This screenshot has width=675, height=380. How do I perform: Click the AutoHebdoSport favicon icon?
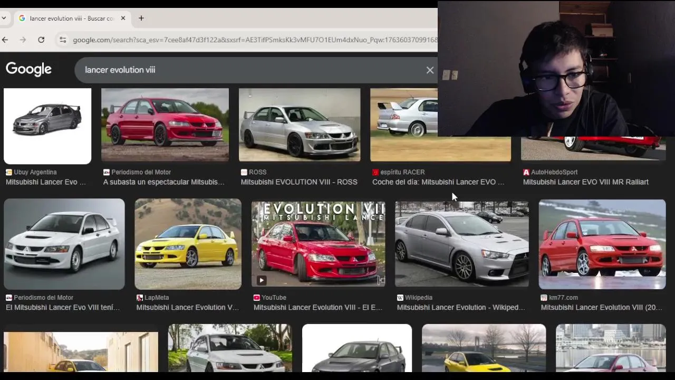point(526,172)
